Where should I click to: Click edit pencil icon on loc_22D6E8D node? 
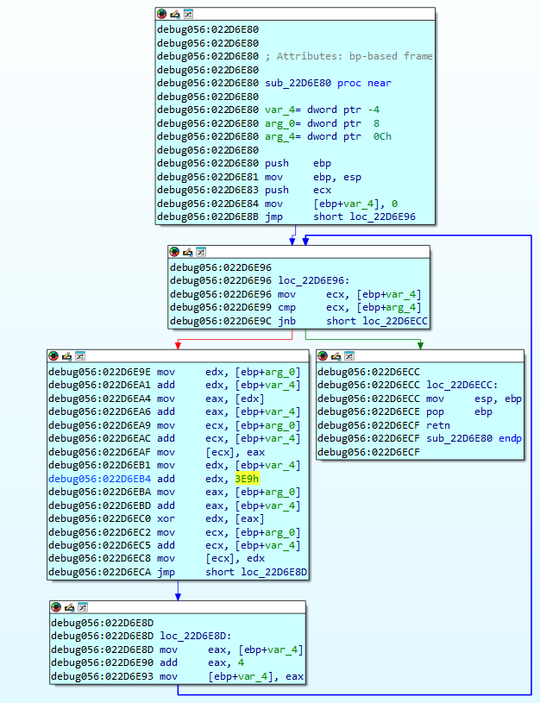pos(68,607)
